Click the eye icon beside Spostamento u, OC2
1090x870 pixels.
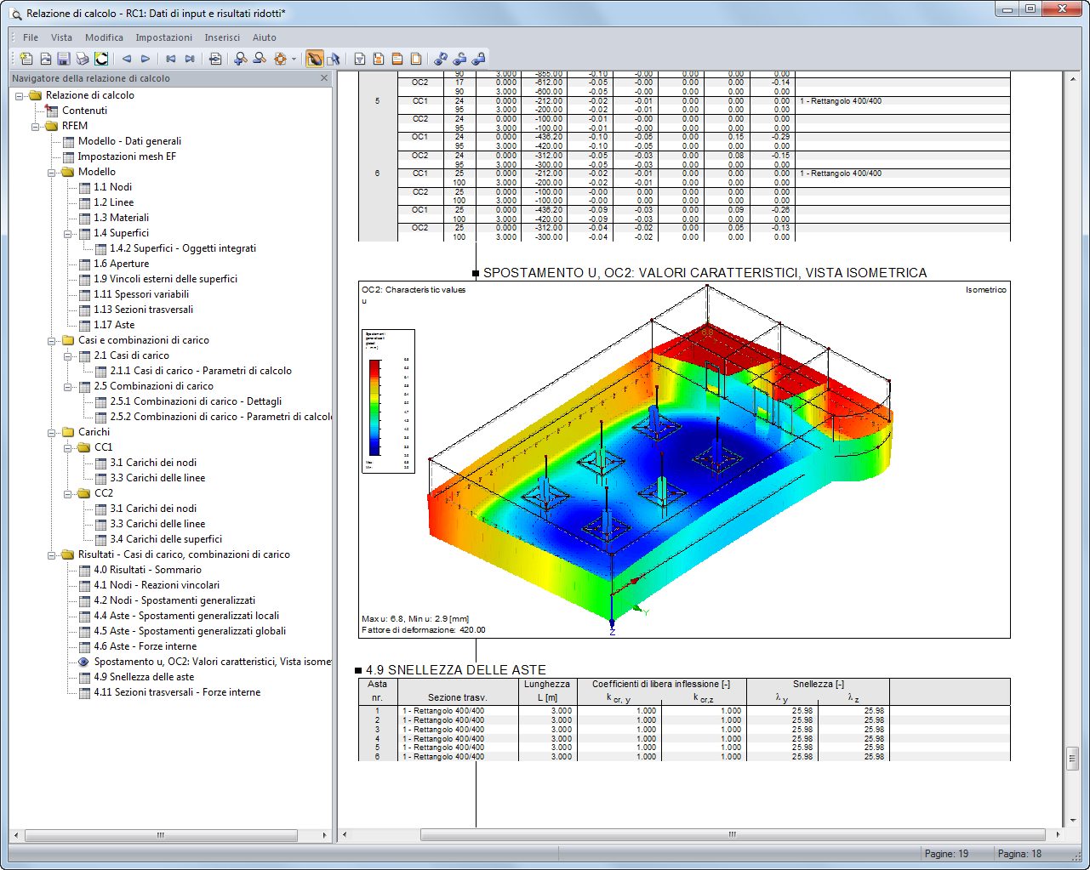point(84,662)
